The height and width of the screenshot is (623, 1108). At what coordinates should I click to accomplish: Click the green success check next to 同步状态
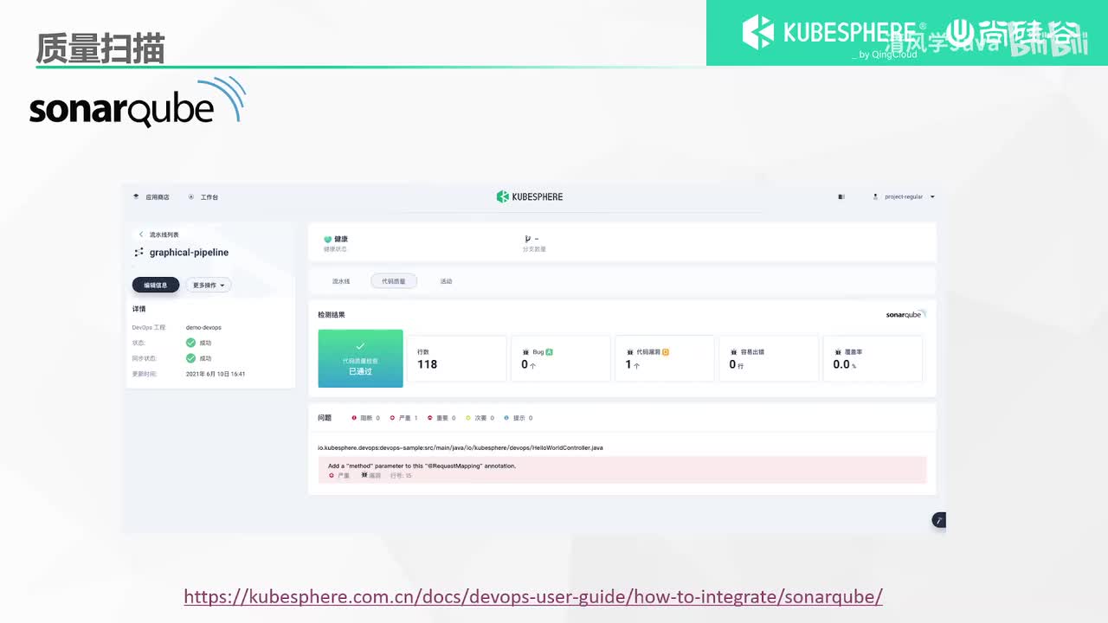(190, 358)
